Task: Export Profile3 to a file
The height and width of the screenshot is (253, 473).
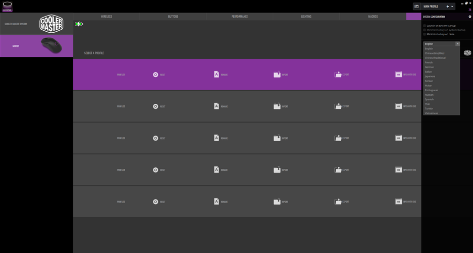Action: point(338,138)
